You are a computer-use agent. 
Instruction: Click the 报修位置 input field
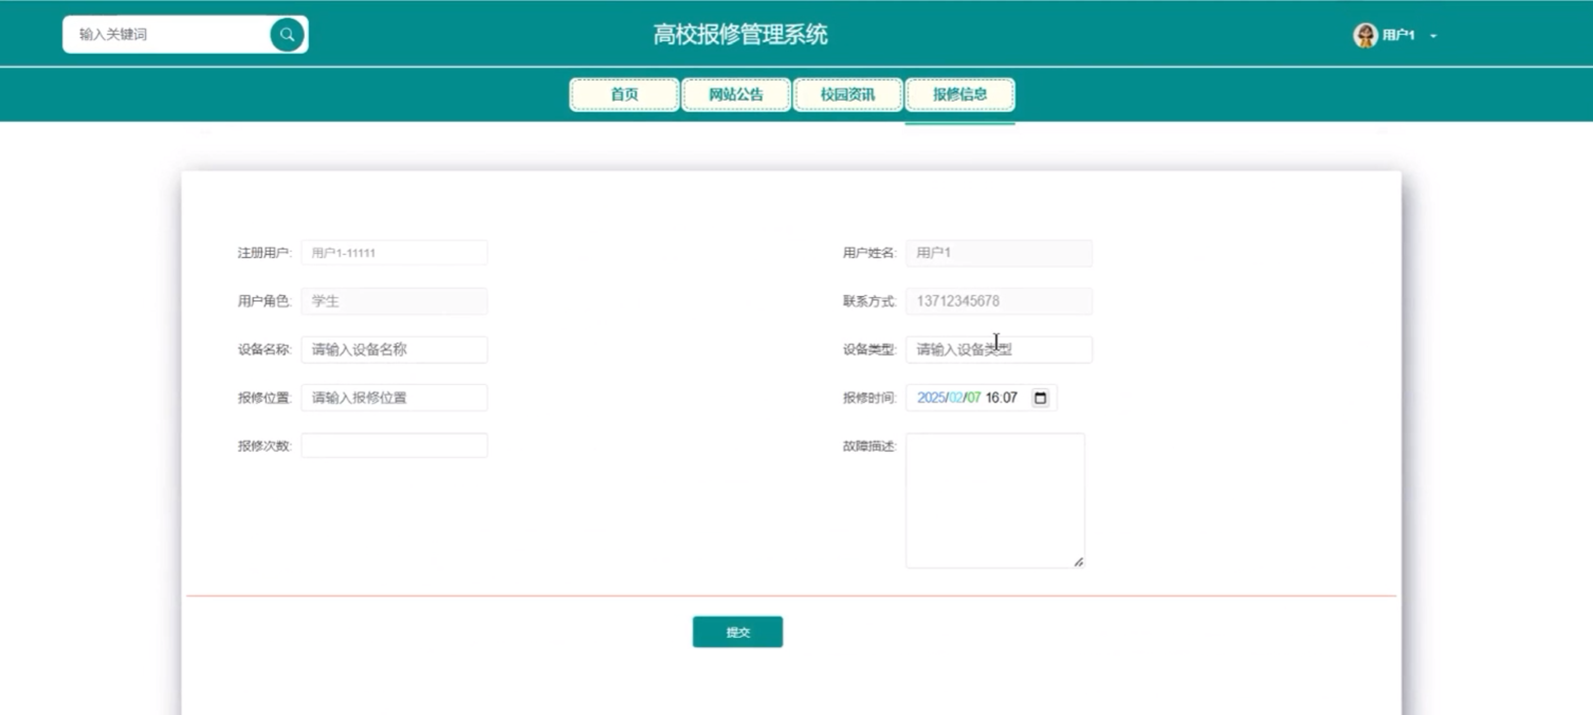(x=394, y=398)
